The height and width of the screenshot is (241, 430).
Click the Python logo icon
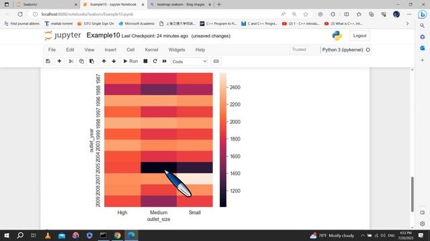click(x=337, y=35)
